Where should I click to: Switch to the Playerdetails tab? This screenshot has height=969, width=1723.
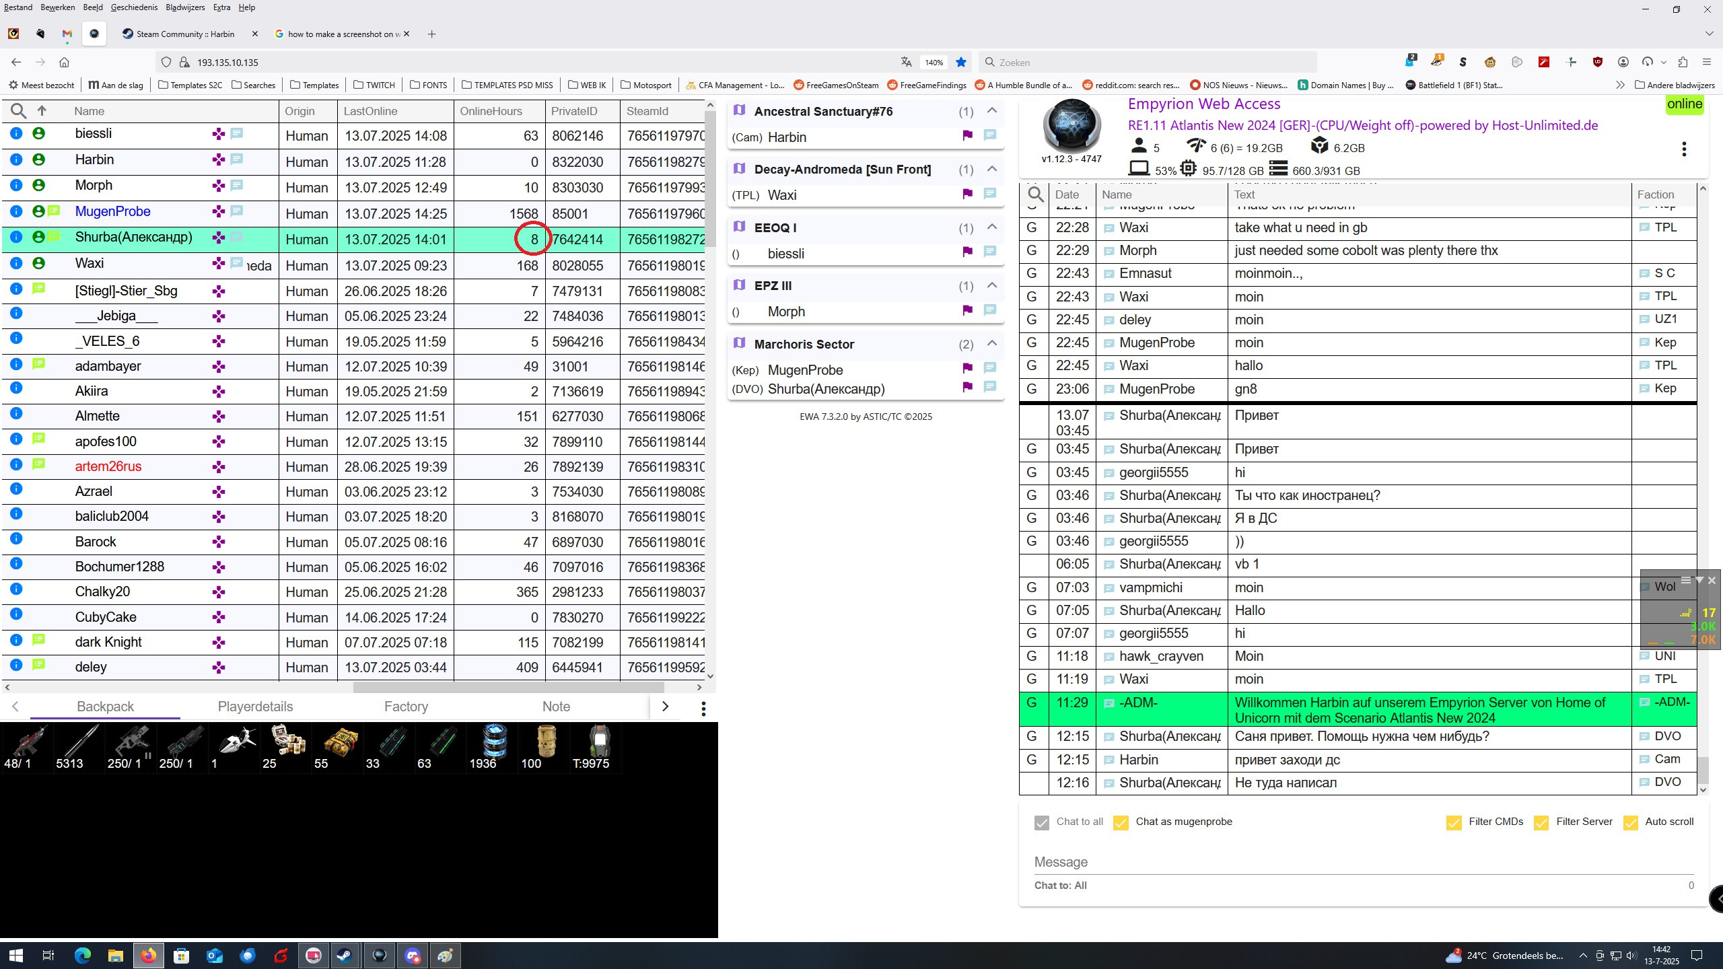click(x=255, y=707)
